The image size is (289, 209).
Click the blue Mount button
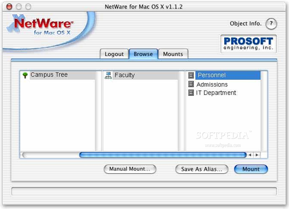point(251,169)
